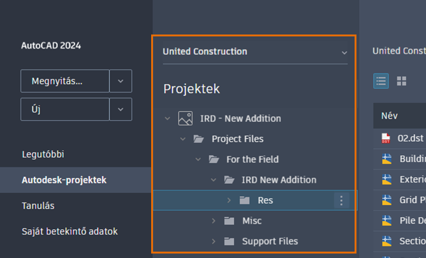
Task: Expand the Misc folder chevron
Action: [214, 221]
